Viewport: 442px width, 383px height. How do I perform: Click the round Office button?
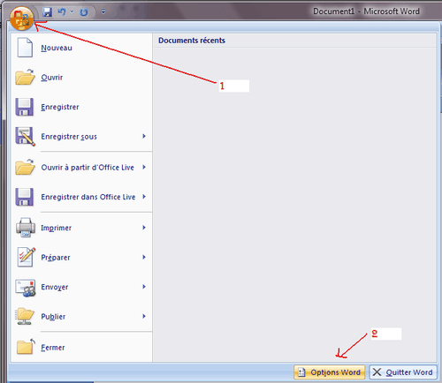[x=21, y=19]
